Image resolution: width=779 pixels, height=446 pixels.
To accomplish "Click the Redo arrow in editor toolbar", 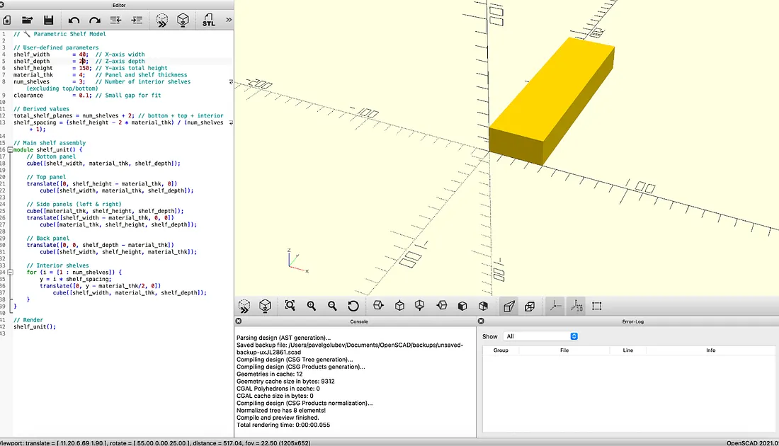I will tap(95, 20).
